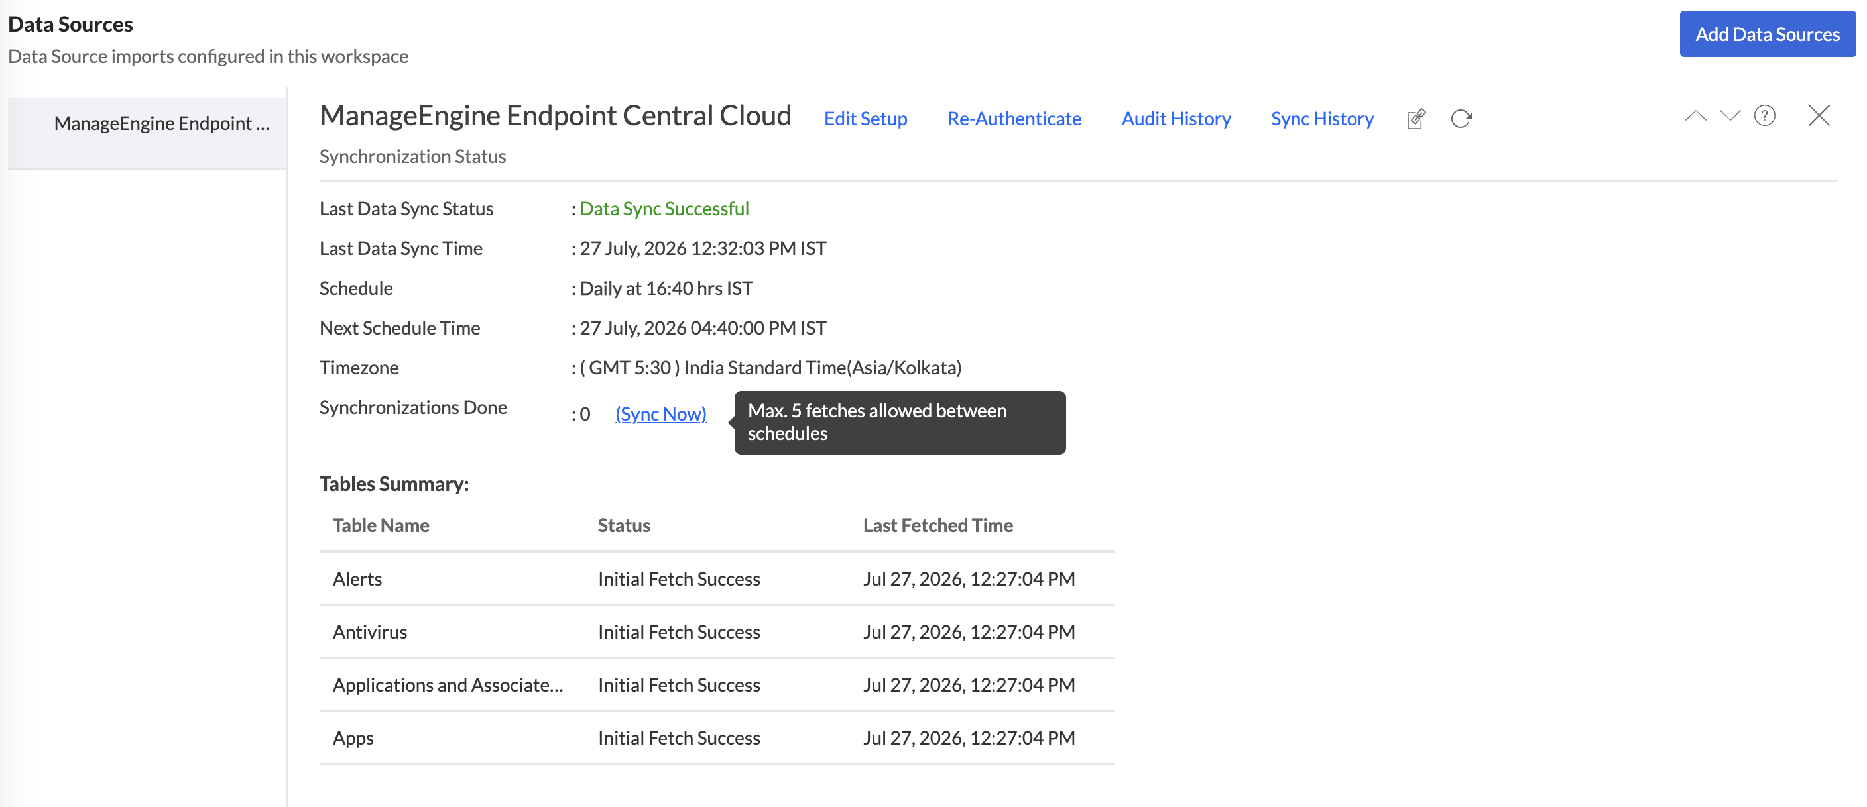Viewport: 1867px width, 807px height.
Task: Select ManageEngine Endpoint item in sidebar
Action: [x=147, y=133]
